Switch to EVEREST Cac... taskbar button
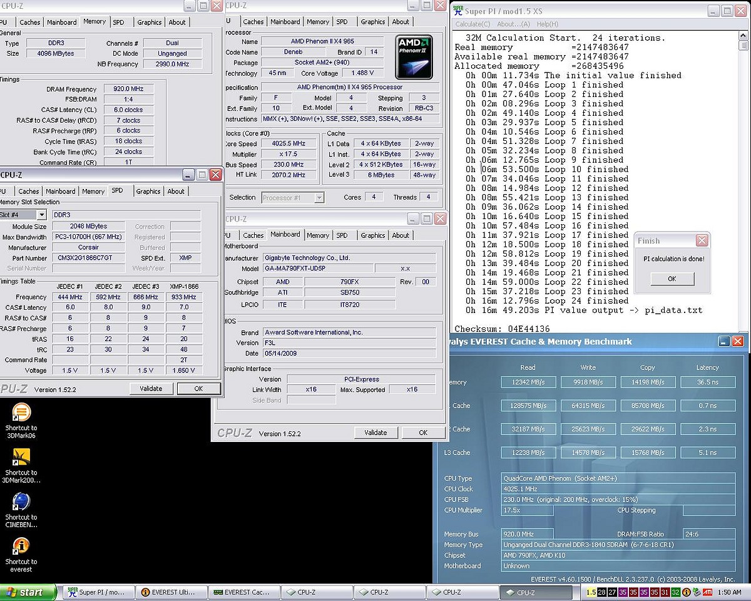This screenshot has width=751, height=601. (x=243, y=592)
